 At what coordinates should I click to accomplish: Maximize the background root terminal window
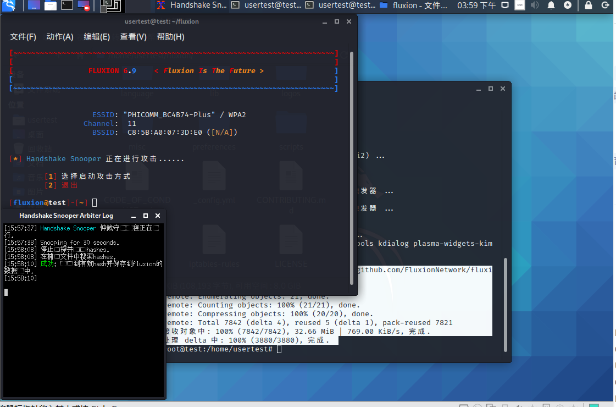[x=491, y=89]
